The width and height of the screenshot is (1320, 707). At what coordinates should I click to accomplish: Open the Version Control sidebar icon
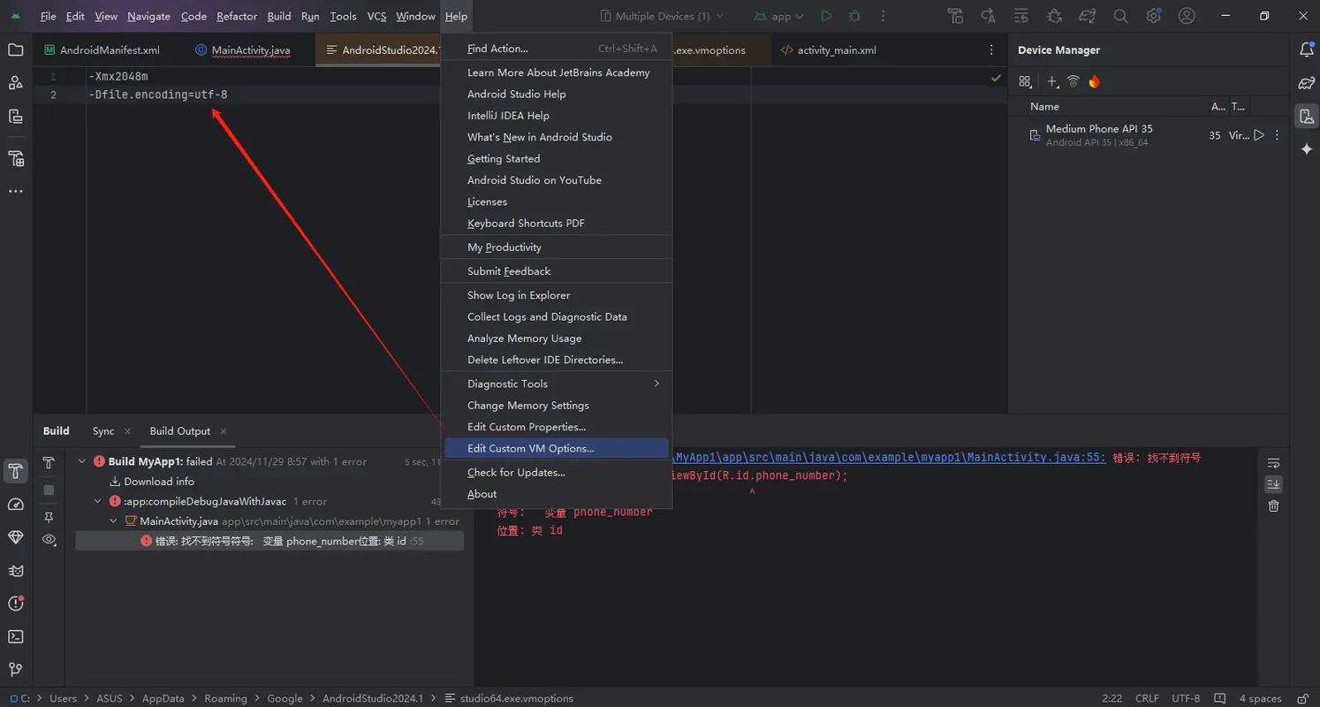click(15, 669)
